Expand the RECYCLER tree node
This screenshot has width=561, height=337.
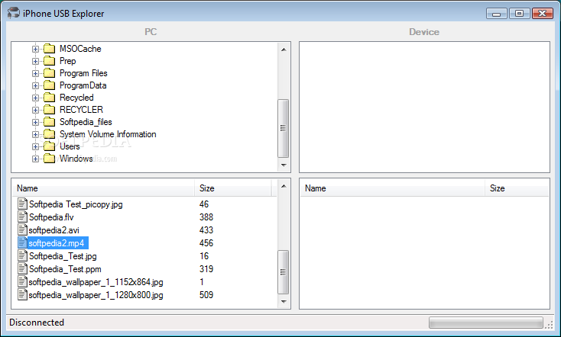tap(35, 110)
